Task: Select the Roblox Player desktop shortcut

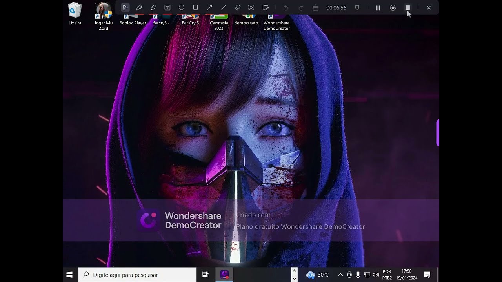Action: coord(133,20)
